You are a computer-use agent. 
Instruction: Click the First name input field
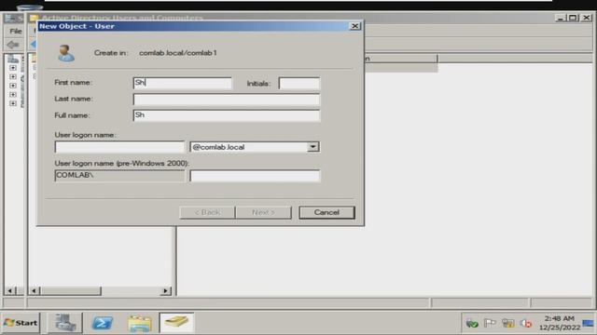click(183, 83)
